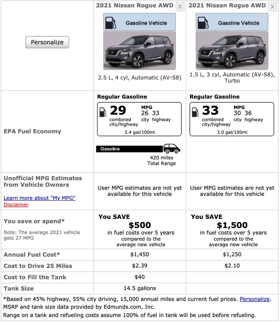Click the black Gasoline range bar
The height and width of the screenshot is (322, 280).
129,149
